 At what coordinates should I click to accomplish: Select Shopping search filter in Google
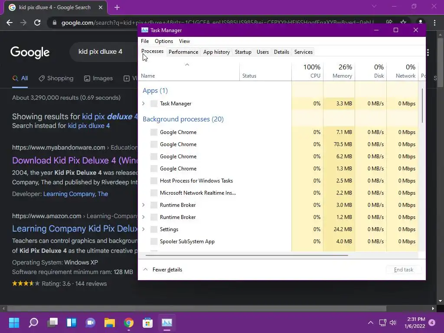click(x=56, y=78)
